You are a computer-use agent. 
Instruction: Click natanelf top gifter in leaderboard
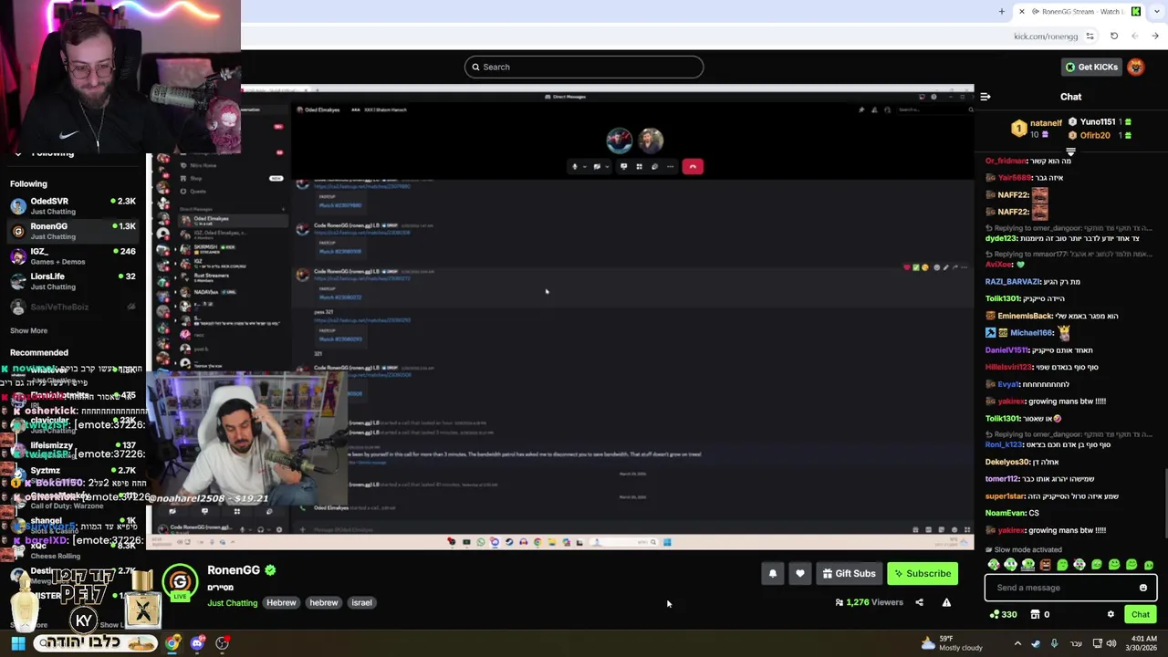[x=1046, y=123]
